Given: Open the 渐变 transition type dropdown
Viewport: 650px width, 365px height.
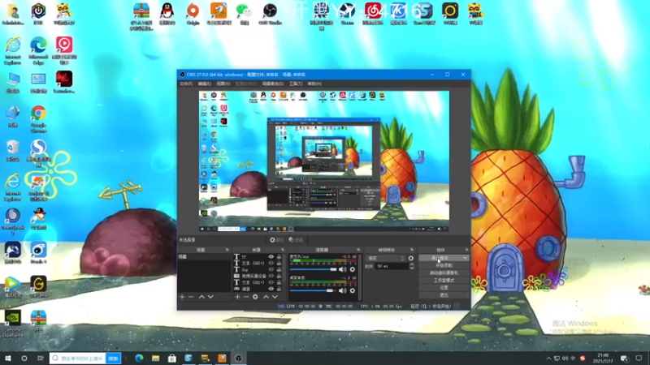Looking at the screenshot, I should (x=385, y=258).
